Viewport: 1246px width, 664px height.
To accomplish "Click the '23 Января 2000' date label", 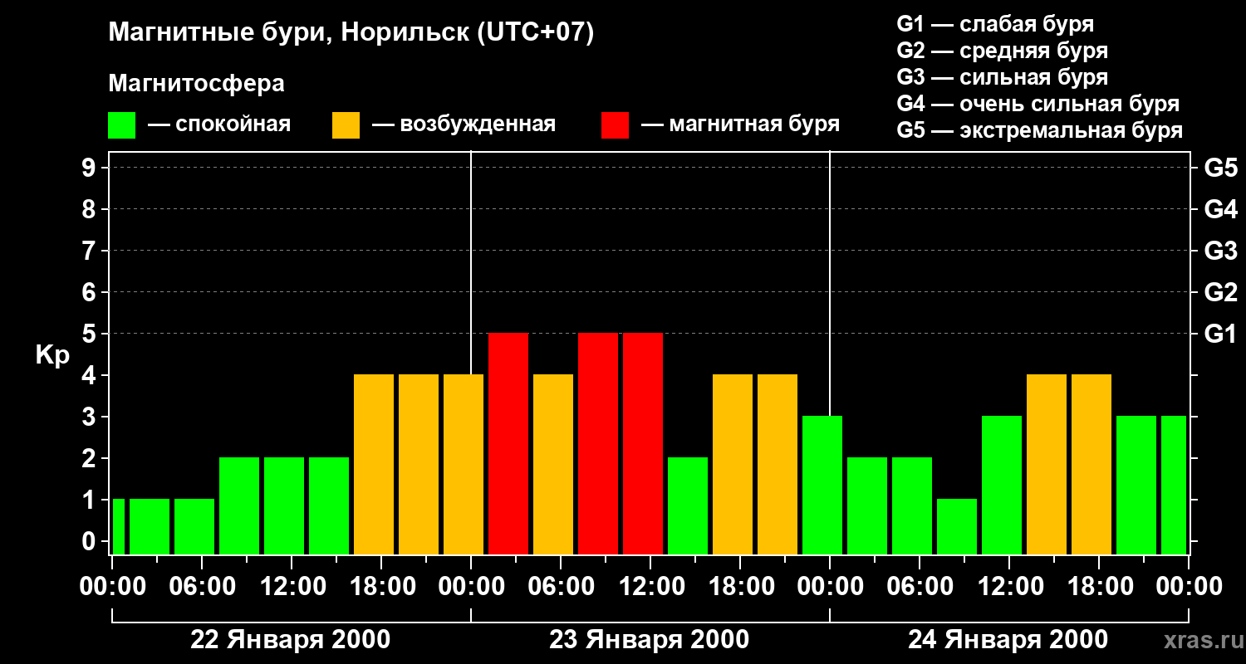I will coord(649,639).
